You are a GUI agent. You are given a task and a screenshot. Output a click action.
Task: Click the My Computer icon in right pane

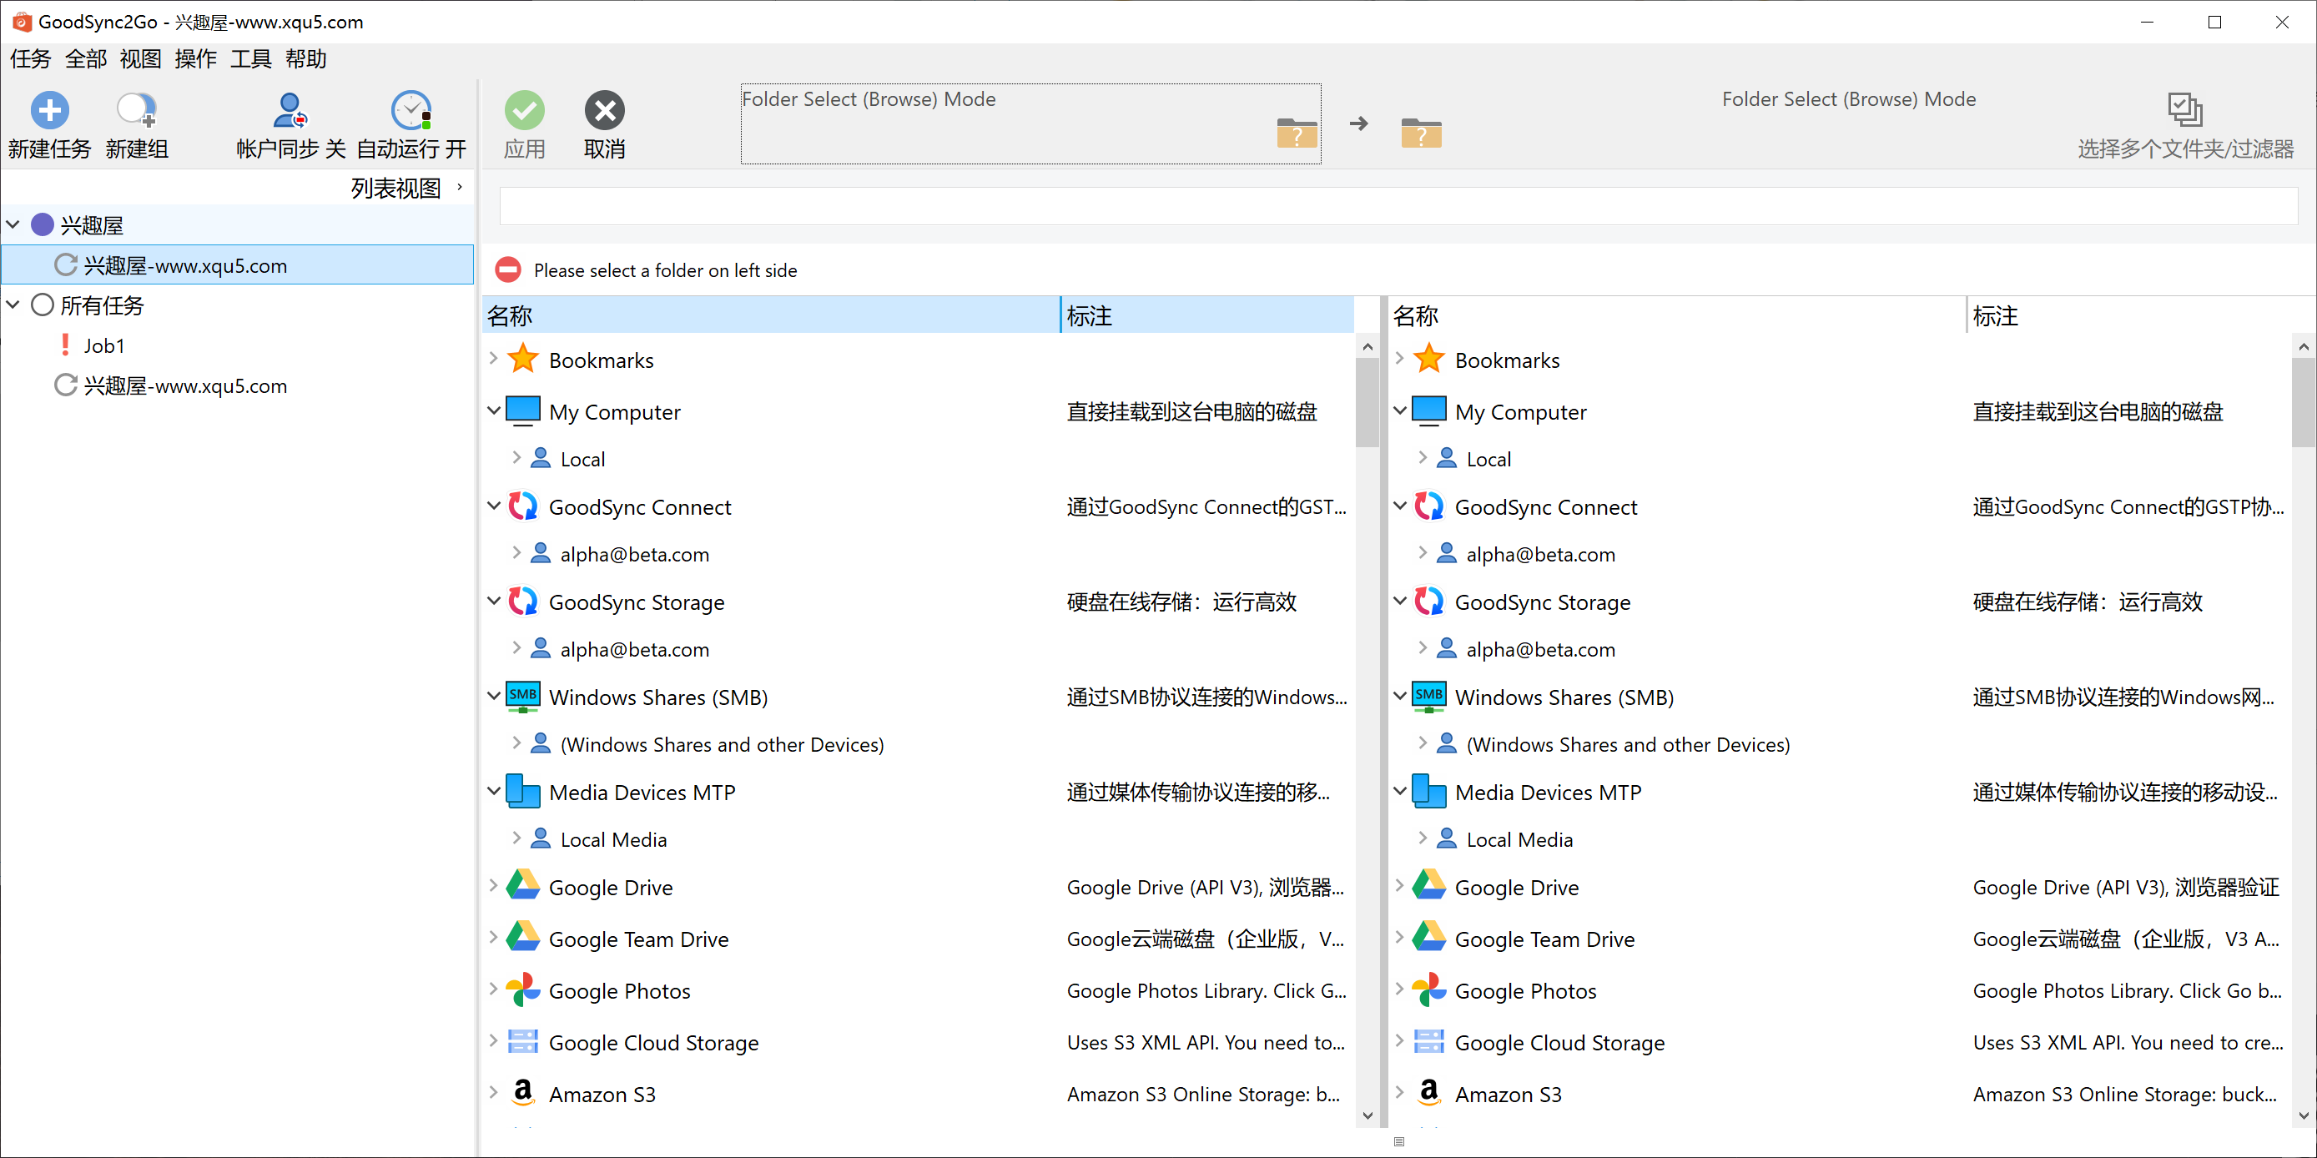point(1428,410)
